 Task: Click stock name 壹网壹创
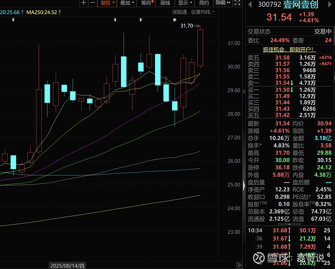pyautogui.click(x=301, y=5)
